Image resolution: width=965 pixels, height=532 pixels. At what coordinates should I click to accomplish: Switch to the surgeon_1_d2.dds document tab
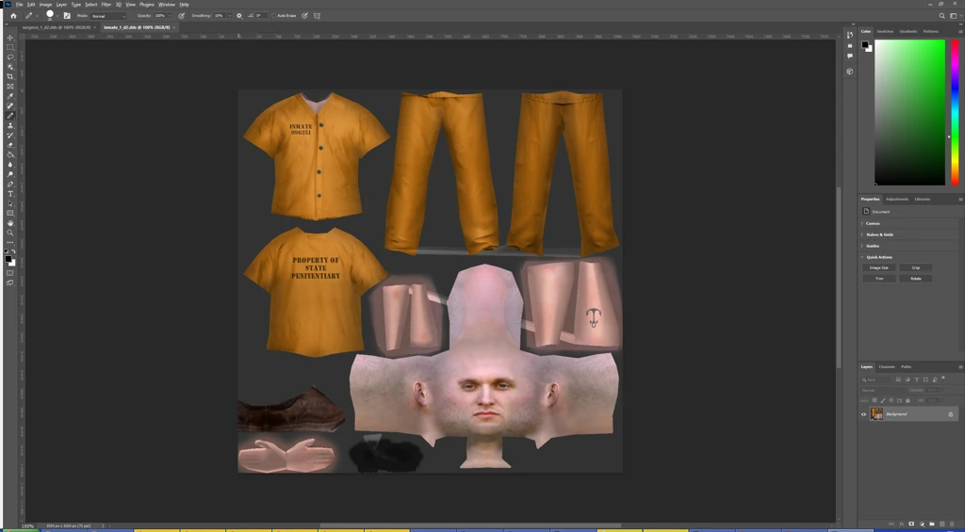pyautogui.click(x=56, y=27)
